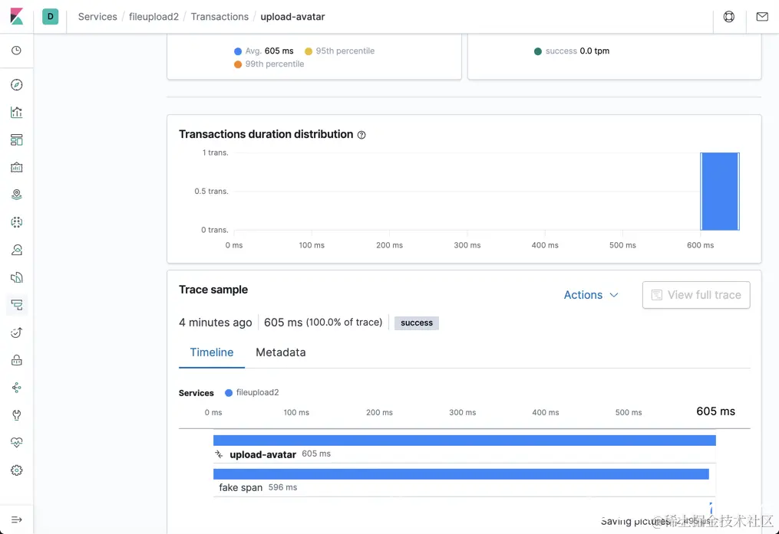The height and width of the screenshot is (534, 779).
Task: Switch to the Timeline tab
Action: click(x=212, y=352)
